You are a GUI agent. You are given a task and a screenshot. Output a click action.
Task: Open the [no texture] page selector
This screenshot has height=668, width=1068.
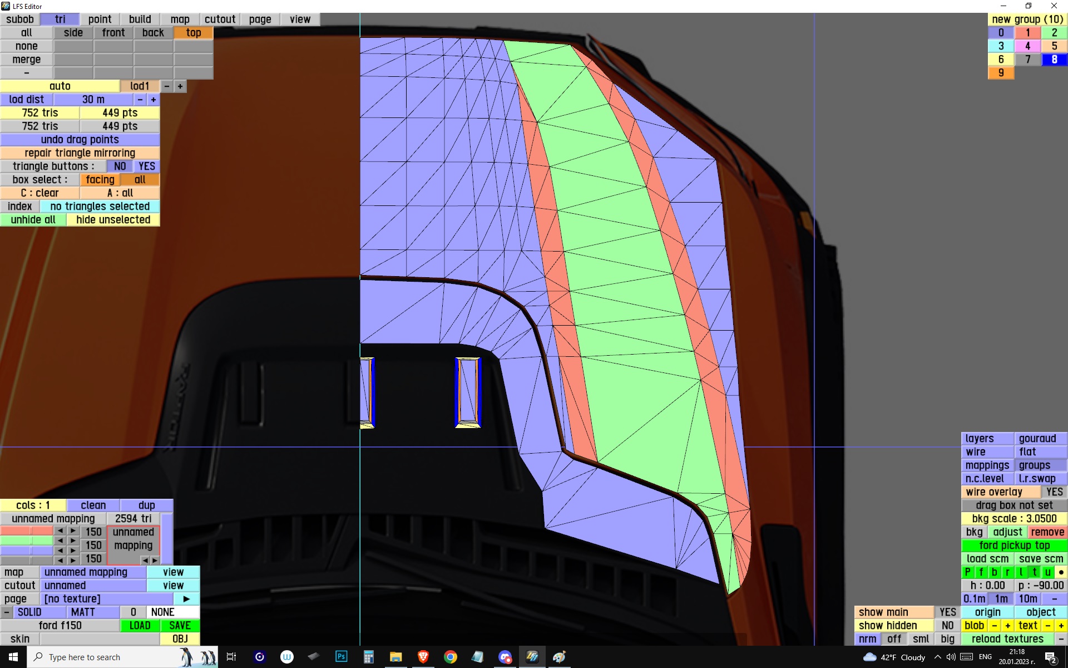point(106,599)
